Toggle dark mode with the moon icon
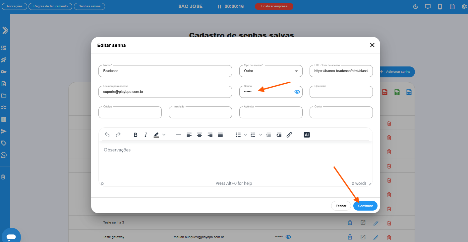Image resolution: width=468 pixels, height=242 pixels. tap(416, 7)
